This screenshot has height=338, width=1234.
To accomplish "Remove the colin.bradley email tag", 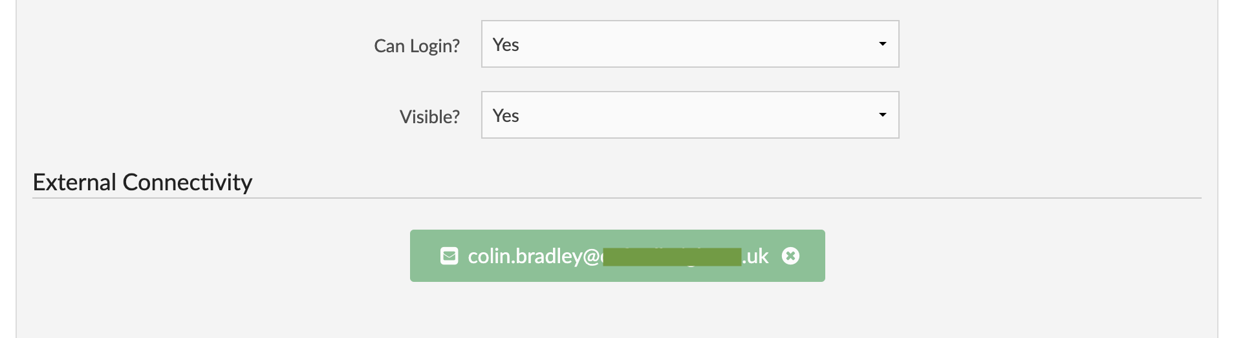I will 790,256.
